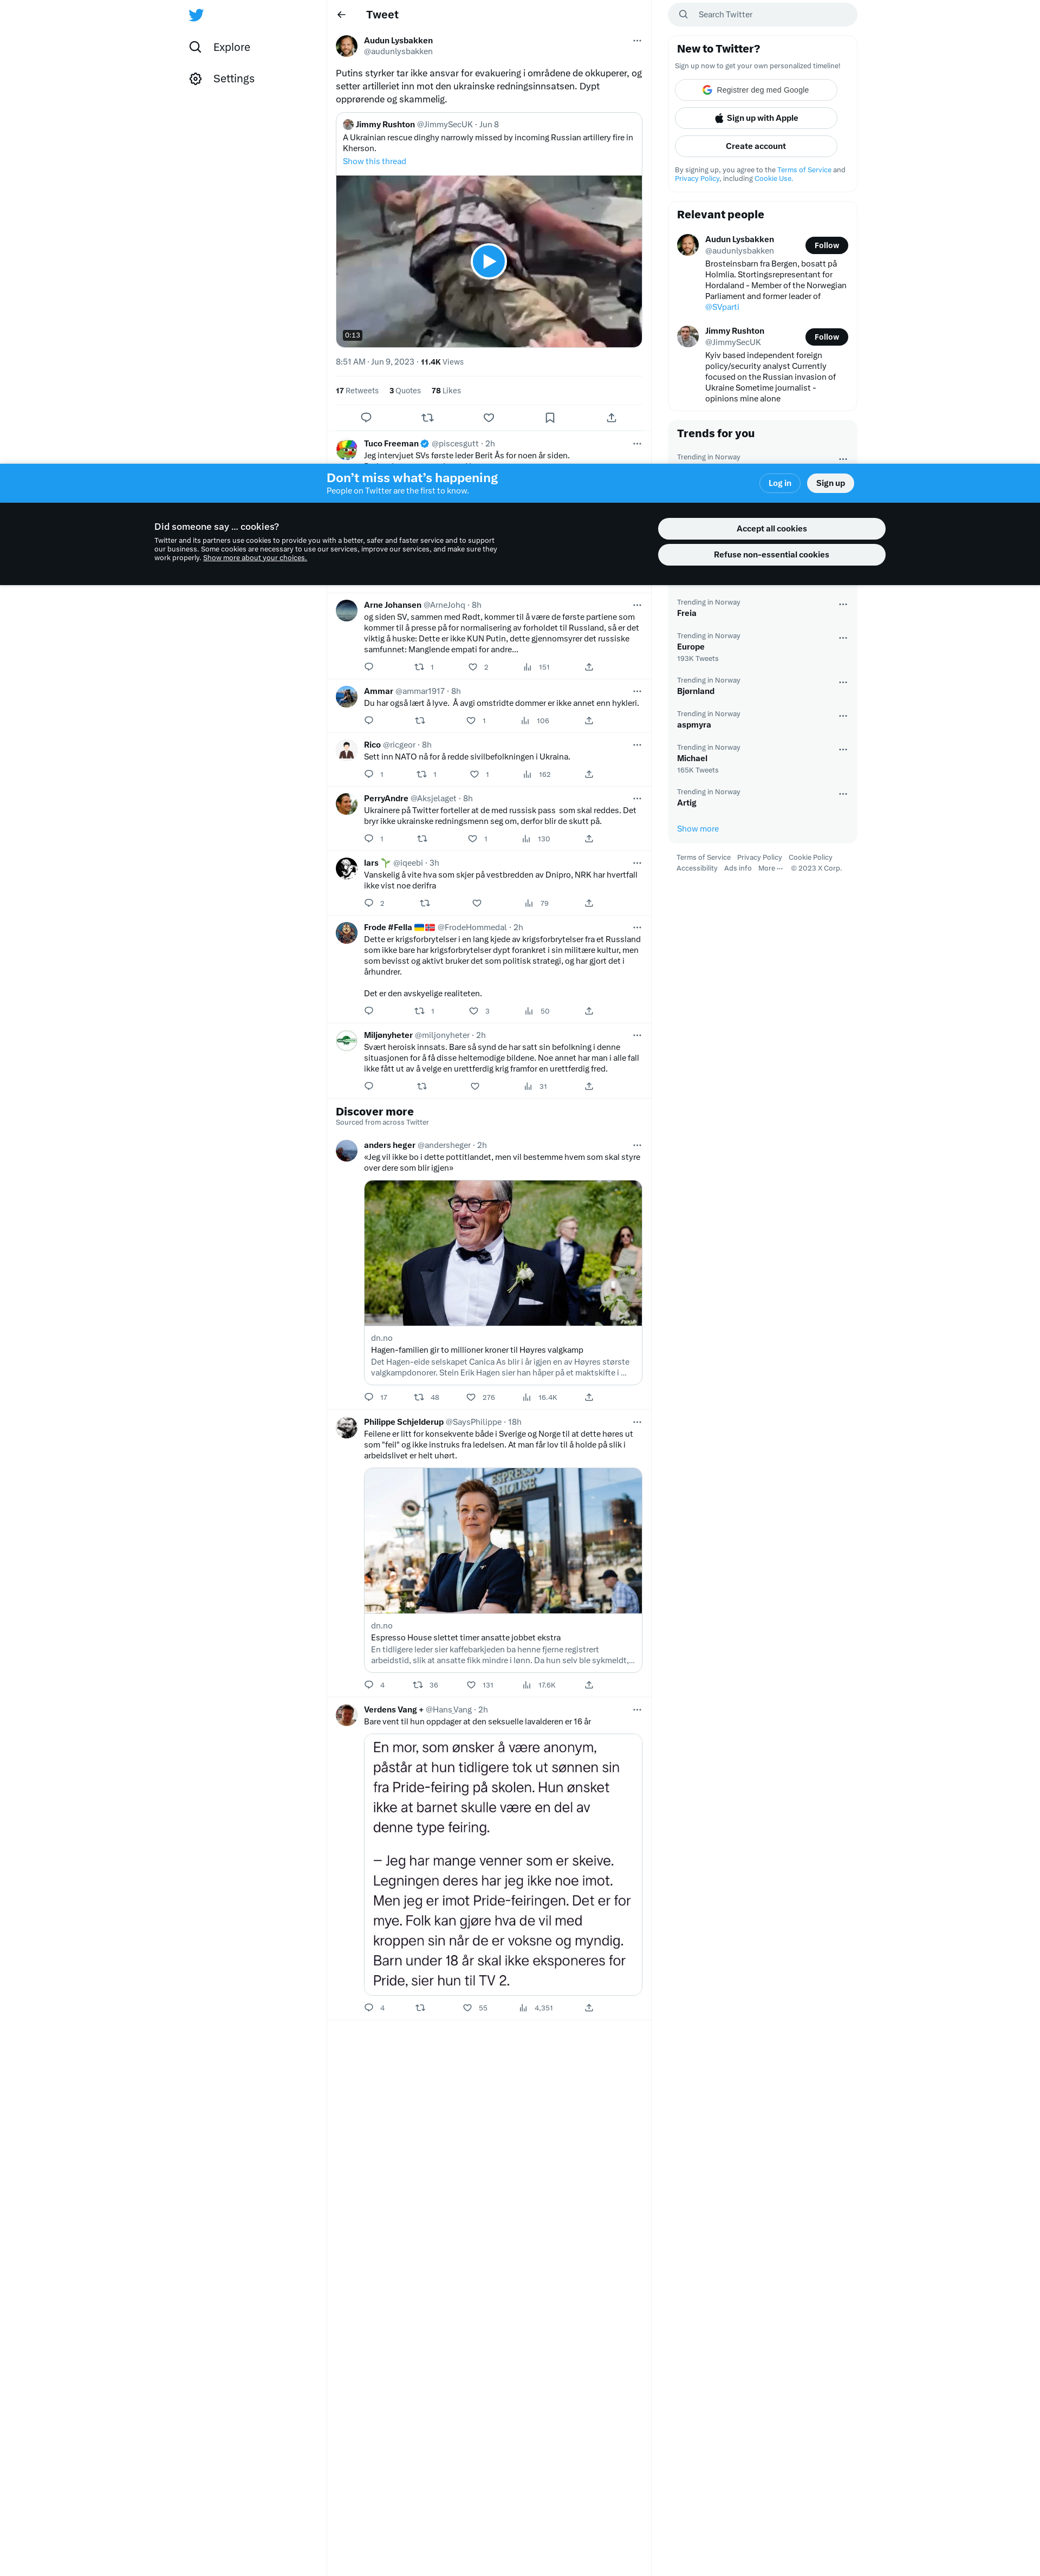Viewport: 1040px width, 2576px height.
Task: Open more options for Europe trend
Action: point(843,638)
